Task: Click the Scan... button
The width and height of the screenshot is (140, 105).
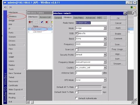Action: 118,44
